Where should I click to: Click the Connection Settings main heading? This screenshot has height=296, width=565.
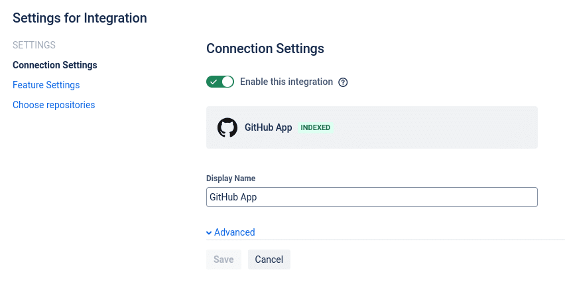(265, 48)
